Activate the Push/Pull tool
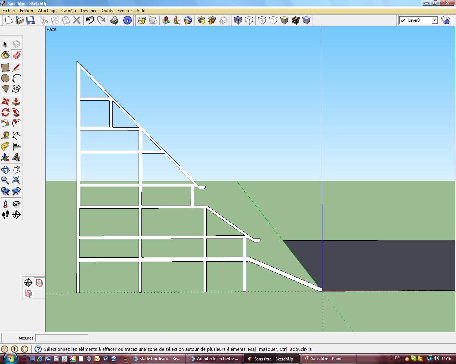456x364 pixels. [x=16, y=102]
